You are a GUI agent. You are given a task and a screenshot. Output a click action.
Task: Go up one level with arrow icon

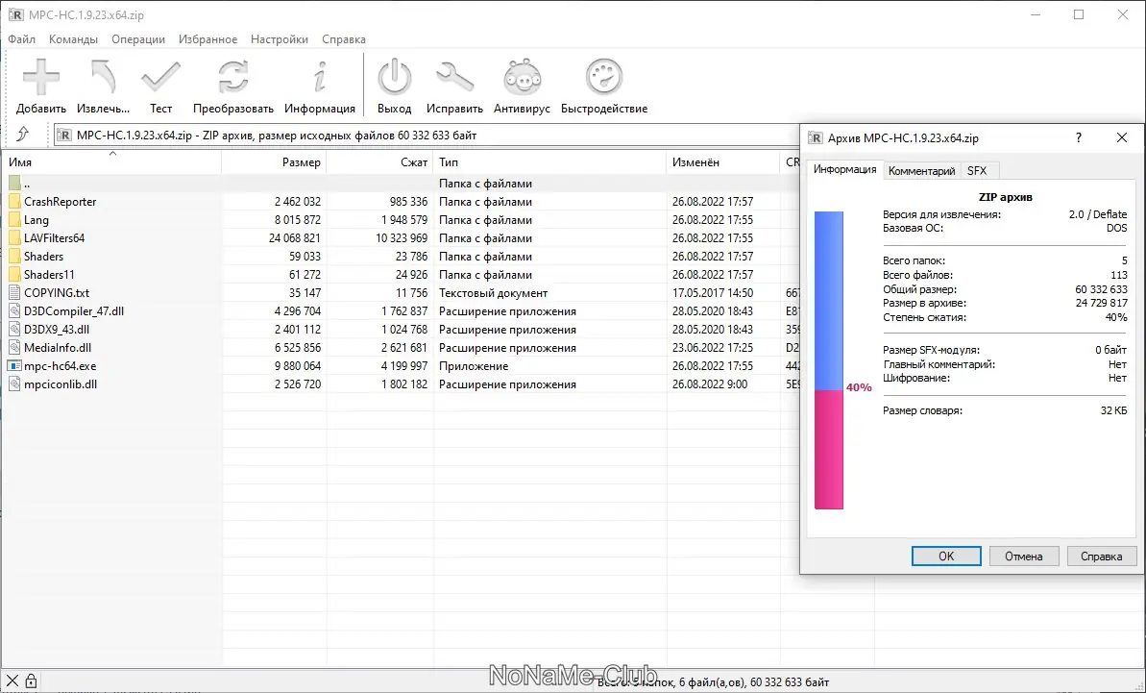coord(23,134)
